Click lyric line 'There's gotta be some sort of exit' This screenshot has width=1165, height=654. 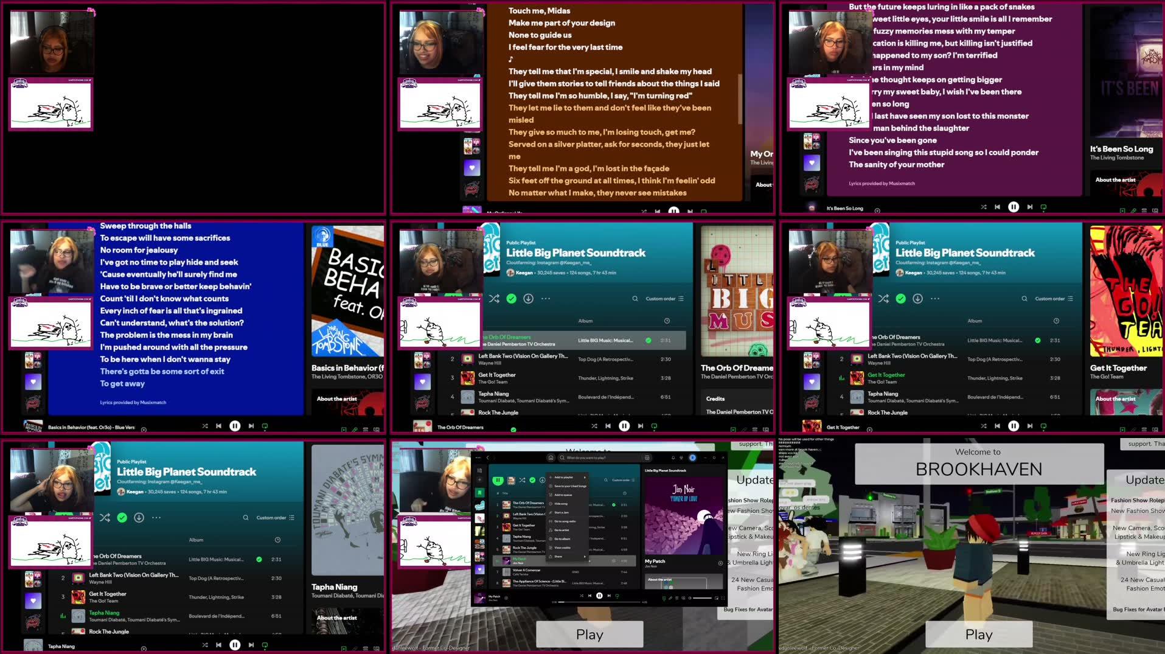coord(162,371)
